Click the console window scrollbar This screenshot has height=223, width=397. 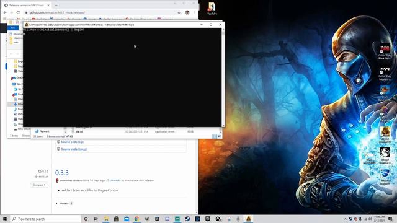pyautogui.click(x=223, y=77)
